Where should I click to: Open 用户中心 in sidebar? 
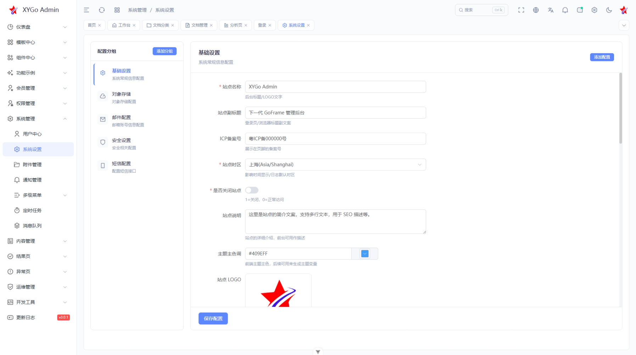38,134
